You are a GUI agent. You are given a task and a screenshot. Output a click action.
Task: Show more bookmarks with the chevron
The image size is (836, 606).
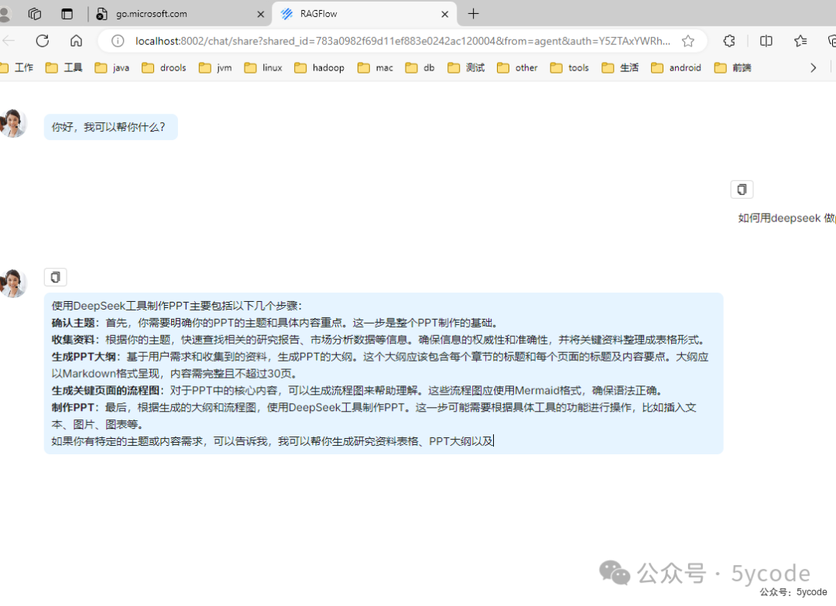pos(813,67)
